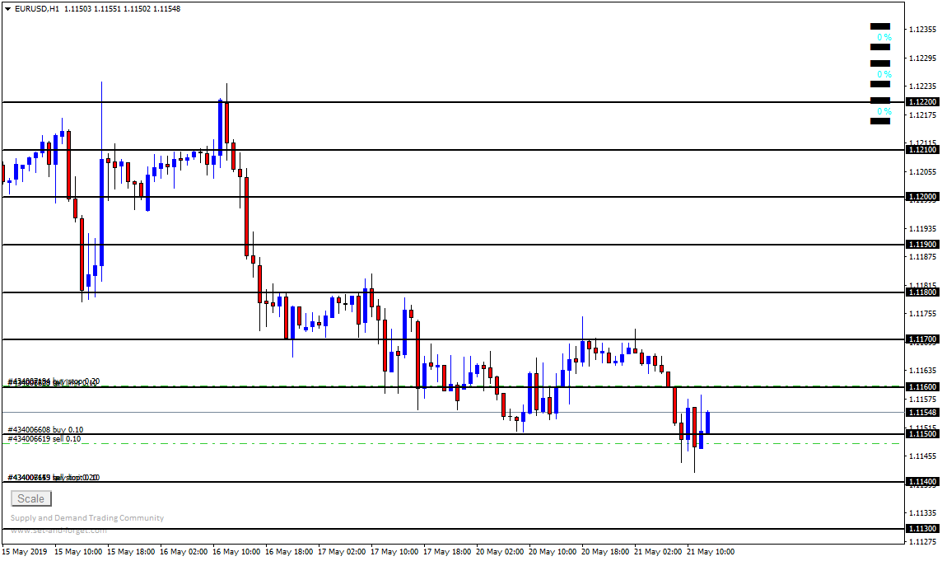Open the EURUSD,H1 chart dropdown arrow

click(x=7, y=8)
